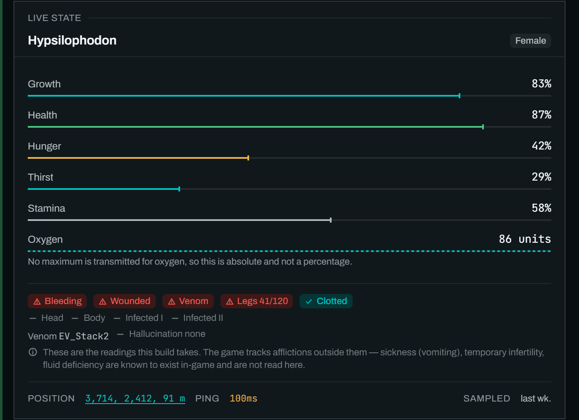Image resolution: width=579 pixels, height=420 pixels.
Task: Click the Venom EV_Stack2 readout
Action: pos(68,336)
